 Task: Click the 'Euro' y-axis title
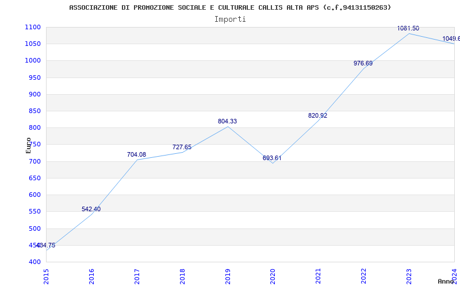tap(28, 146)
